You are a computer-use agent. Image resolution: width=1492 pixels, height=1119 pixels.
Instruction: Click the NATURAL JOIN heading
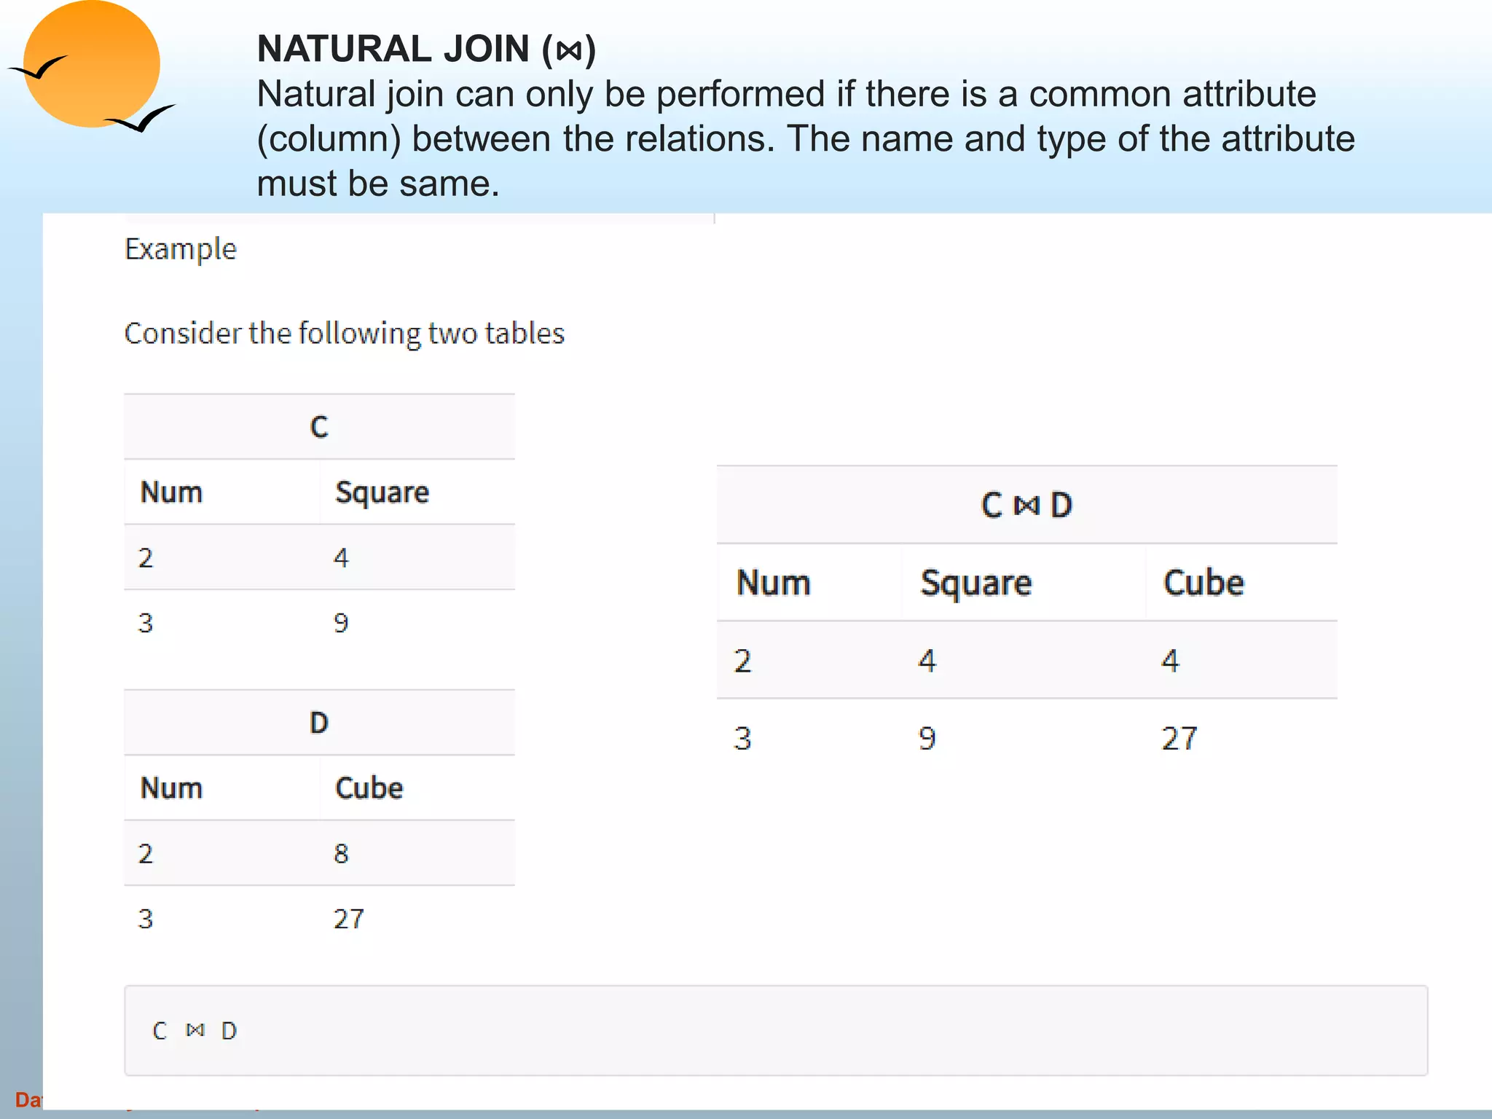(x=426, y=50)
